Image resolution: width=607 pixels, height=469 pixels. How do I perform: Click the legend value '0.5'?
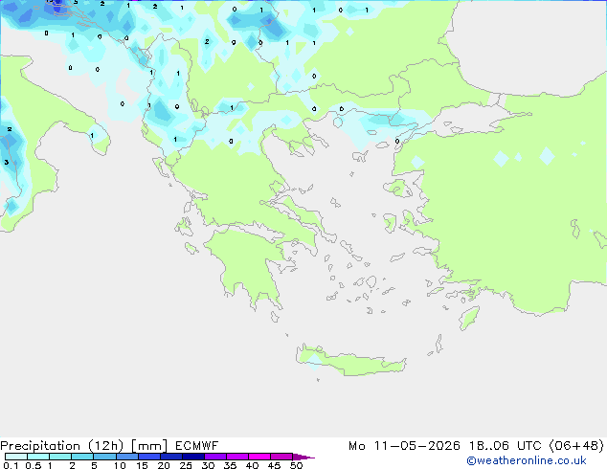click(34, 465)
